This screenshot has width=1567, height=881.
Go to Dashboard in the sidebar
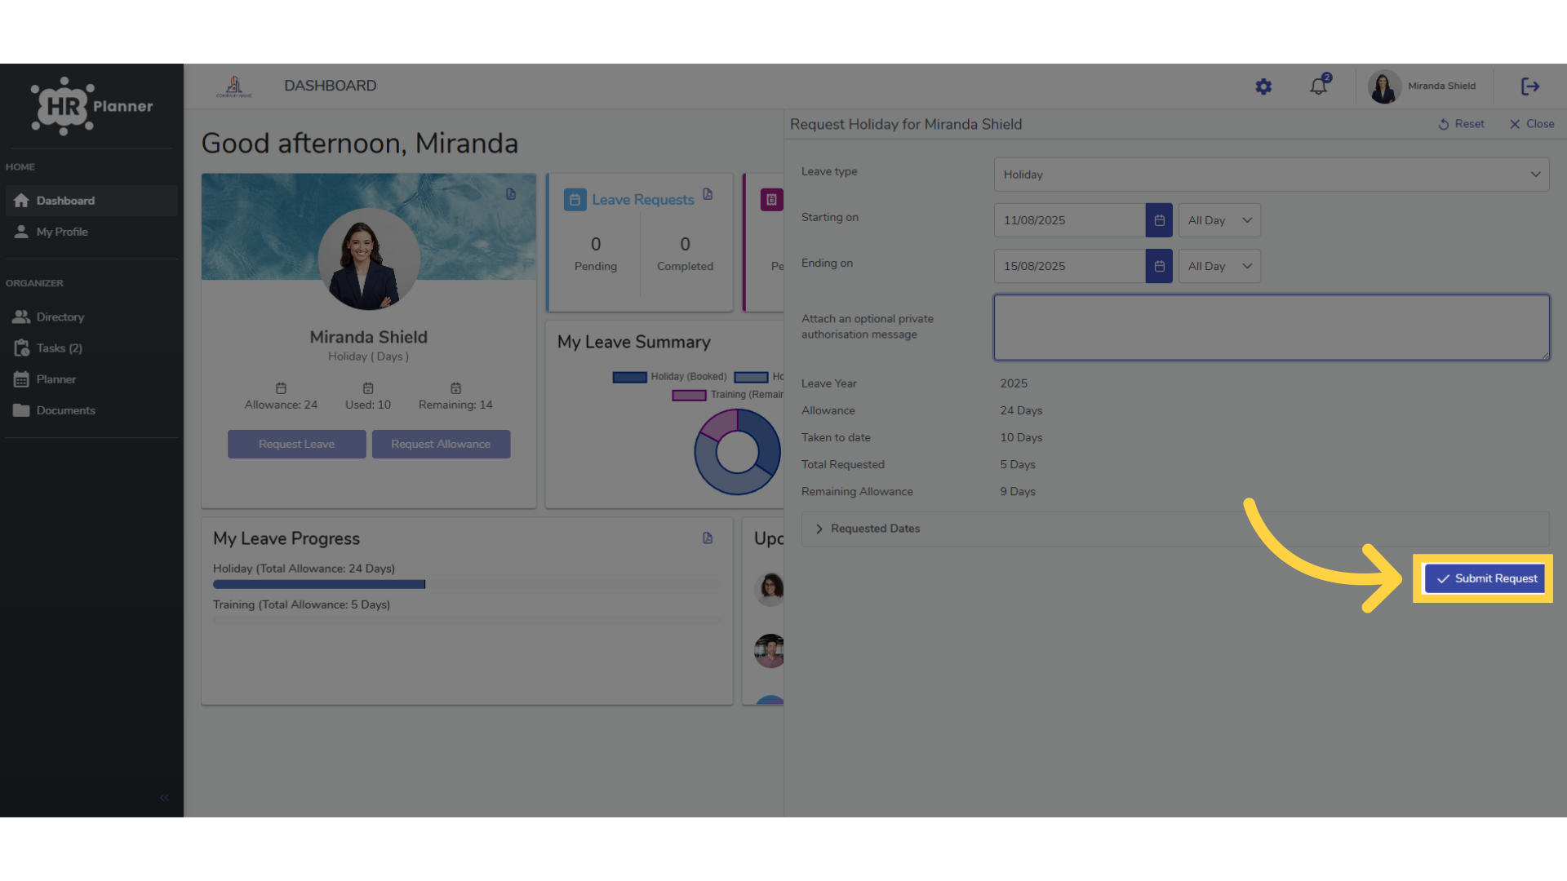(91, 201)
